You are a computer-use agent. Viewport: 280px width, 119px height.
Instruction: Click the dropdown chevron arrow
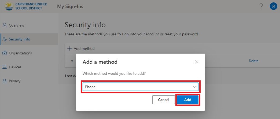(x=194, y=87)
